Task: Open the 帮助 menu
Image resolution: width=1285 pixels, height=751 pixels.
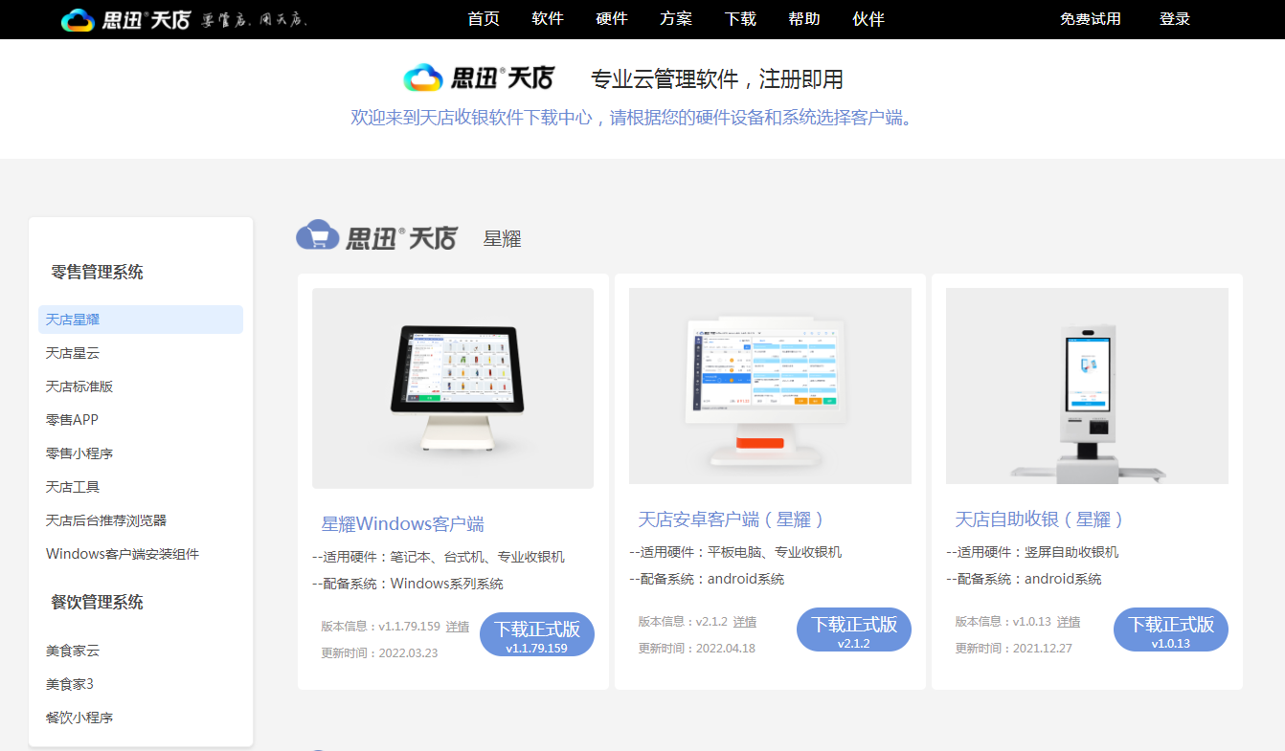Action: pyautogui.click(x=804, y=18)
